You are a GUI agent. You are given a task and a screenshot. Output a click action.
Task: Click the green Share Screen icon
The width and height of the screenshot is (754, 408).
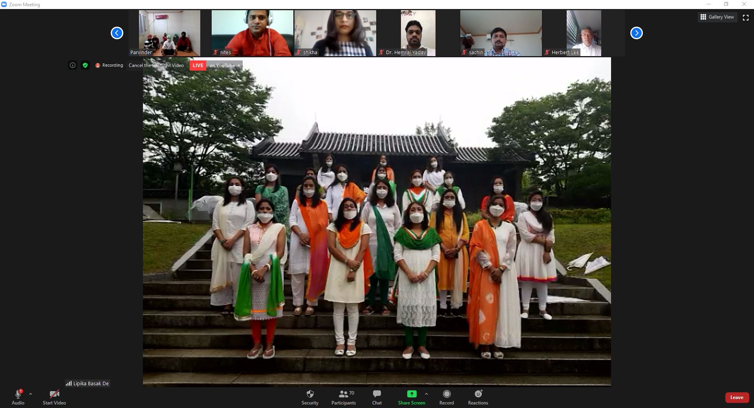412,394
